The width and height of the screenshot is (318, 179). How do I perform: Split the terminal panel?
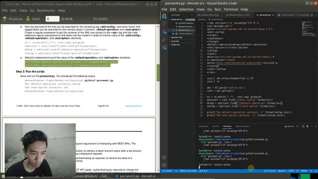(x=303, y=126)
